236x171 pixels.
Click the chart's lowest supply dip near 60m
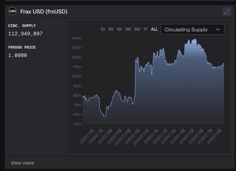[105, 116]
